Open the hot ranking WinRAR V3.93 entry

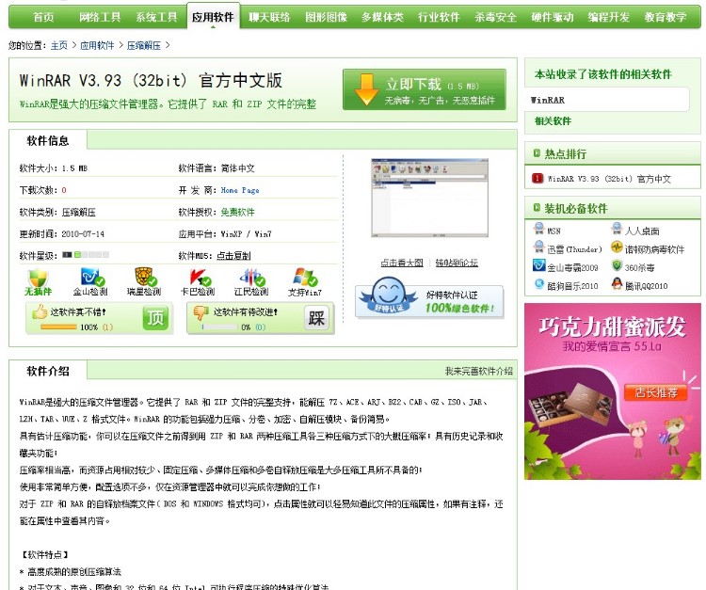pos(609,179)
